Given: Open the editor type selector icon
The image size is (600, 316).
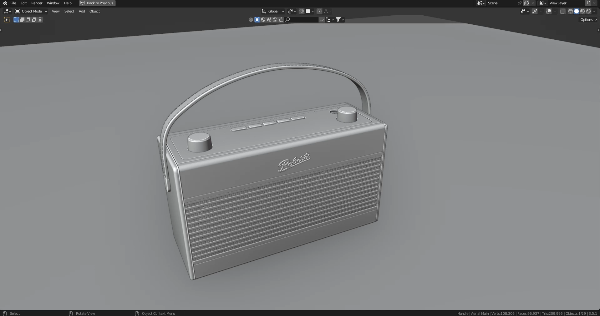Looking at the screenshot, I should (x=7, y=11).
